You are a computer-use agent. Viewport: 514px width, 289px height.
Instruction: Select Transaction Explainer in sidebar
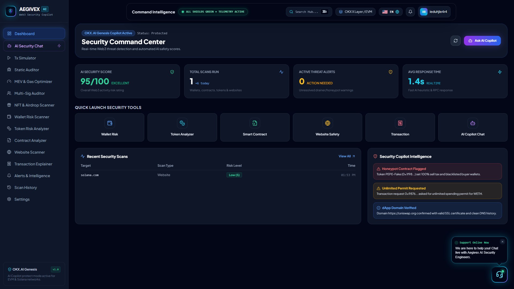(34, 164)
